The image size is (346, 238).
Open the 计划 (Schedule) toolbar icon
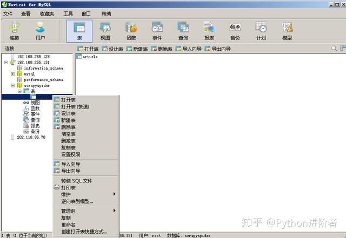(x=261, y=31)
